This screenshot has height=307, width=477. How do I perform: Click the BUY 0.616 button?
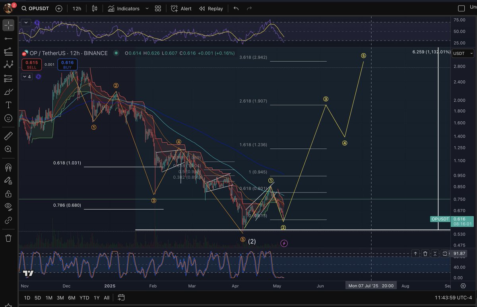(67, 64)
